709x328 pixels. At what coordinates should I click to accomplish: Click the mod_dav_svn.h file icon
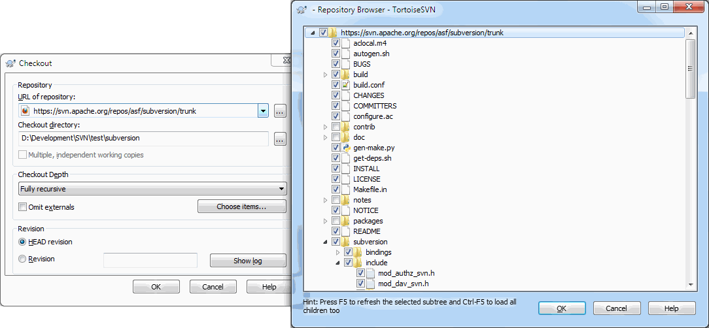pyautogui.click(x=371, y=284)
